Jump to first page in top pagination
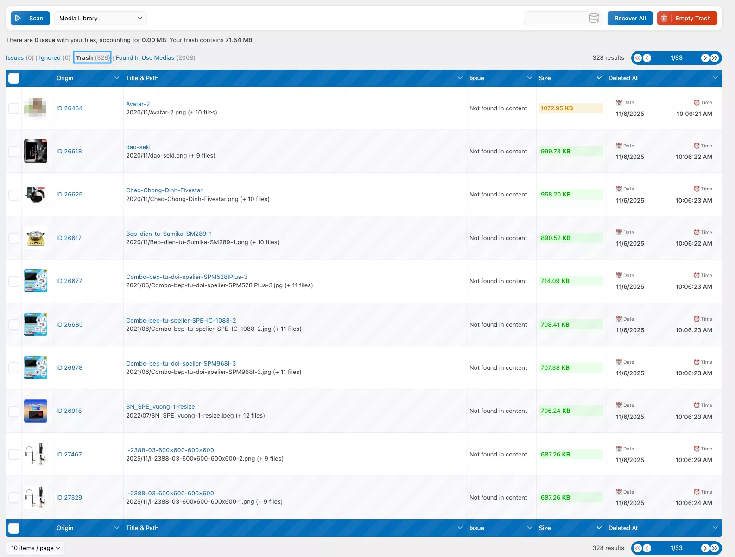This screenshot has height=557, width=735. click(638, 58)
